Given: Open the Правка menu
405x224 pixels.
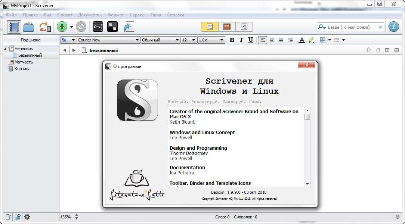Looking at the screenshot, I should click(x=30, y=15).
